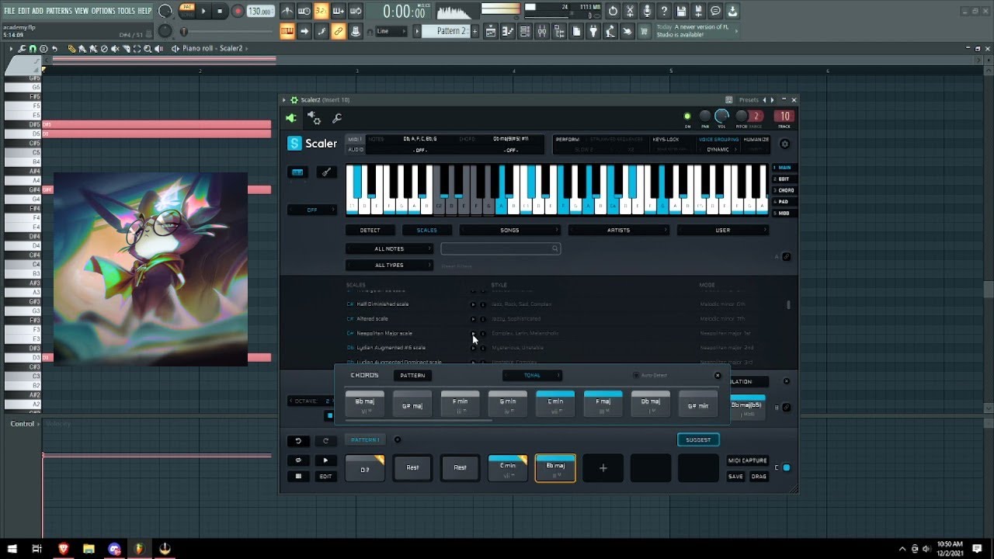
Task: Select the piano roll zoom magnifier tool
Action: (148, 48)
